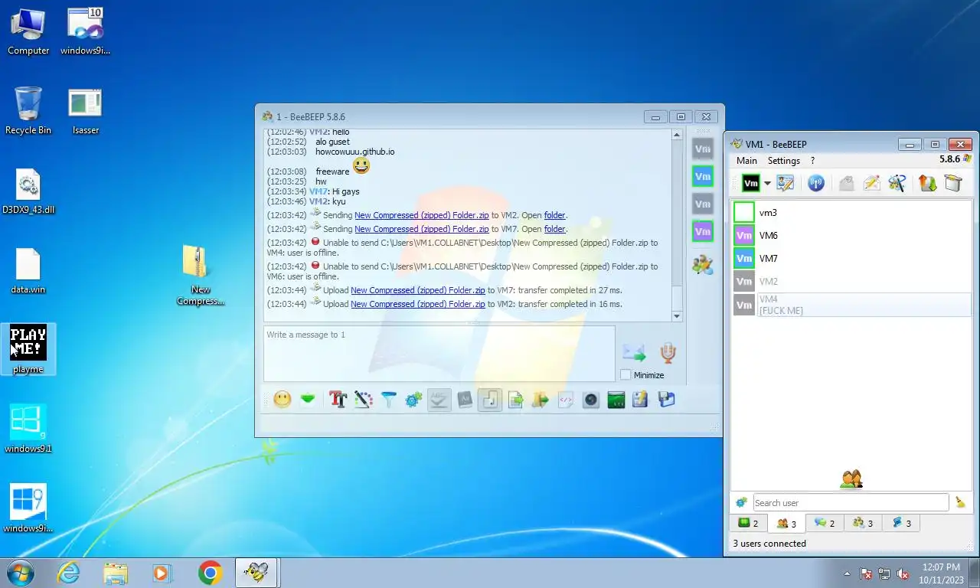Image resolution: width=980 pixels, height=588 pixels.
Task: Open the emoticon picker in chat toolbar
Action: click(283, 400)
